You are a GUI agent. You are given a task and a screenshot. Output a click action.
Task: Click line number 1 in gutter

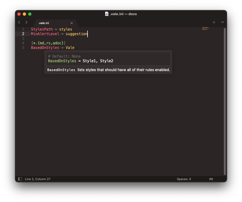tap(23, 29)
